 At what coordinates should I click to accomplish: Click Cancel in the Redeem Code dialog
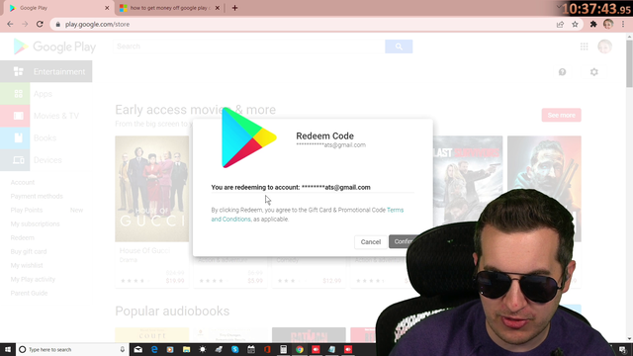[370, 241]
